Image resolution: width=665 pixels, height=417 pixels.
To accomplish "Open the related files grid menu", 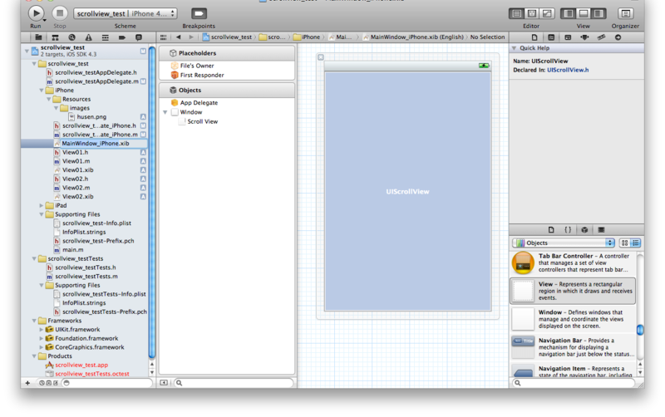I will tap(163, 37).
